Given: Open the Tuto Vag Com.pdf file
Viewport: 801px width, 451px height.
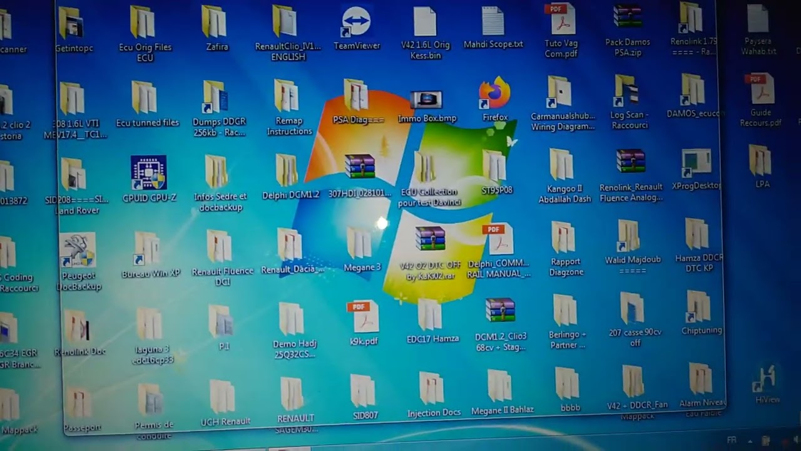Looking at the screenshot, I should pos(561,20).
